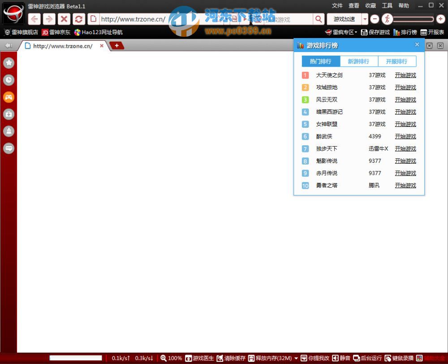Reload the page with refresh button
The height and width of the screenshot is (364, 448).
(79, 19)
